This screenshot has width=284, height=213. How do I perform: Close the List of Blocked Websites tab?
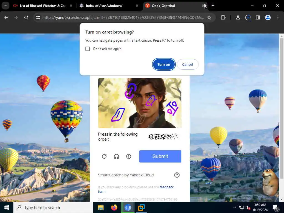coord(71,6)
